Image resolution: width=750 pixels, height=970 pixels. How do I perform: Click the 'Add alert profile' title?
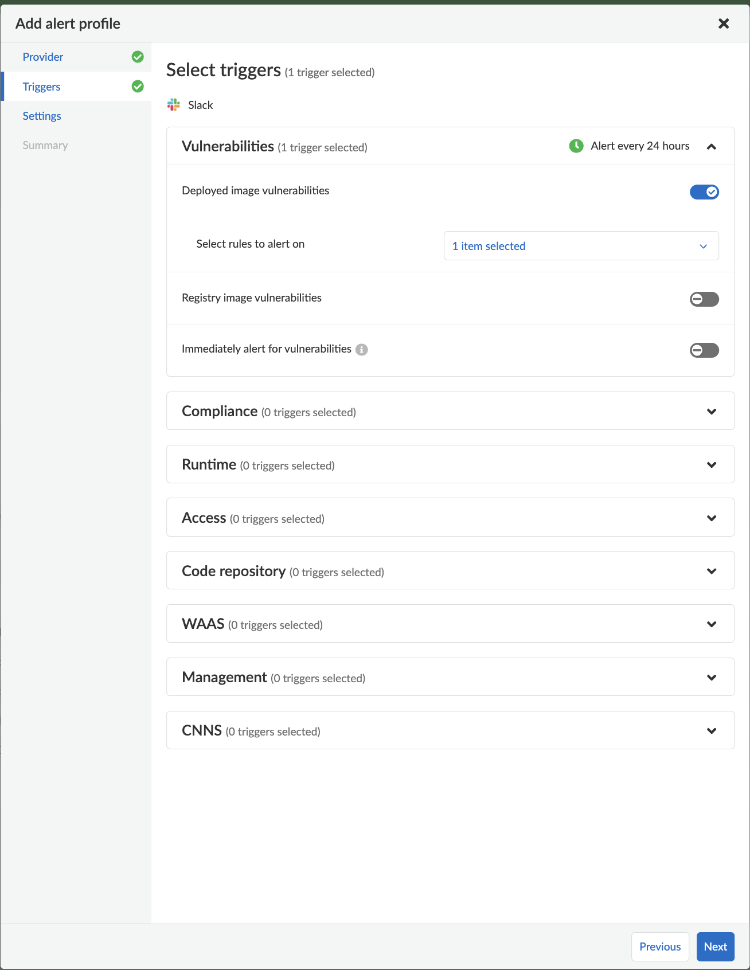click(x=68, y=24)
